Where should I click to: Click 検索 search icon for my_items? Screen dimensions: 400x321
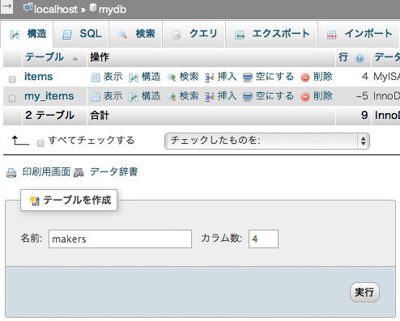[172, 97]
